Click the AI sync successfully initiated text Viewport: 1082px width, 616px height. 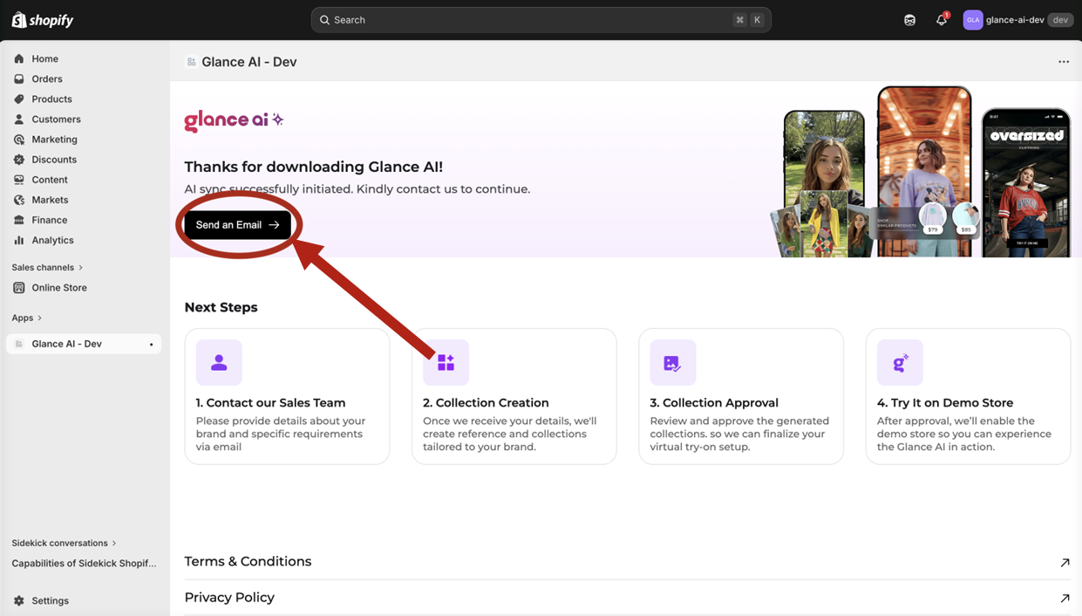357,189
